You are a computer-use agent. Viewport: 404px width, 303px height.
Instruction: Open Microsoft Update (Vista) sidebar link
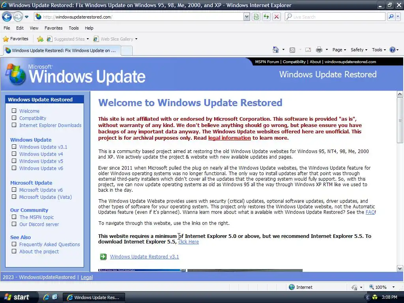[46, 197]
